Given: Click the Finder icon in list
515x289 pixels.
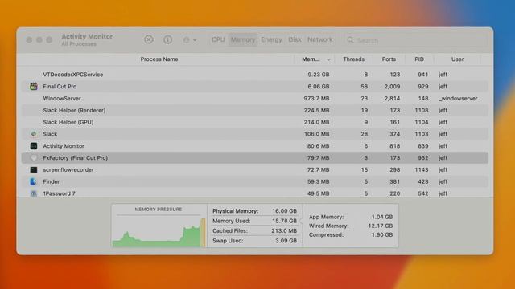Looking at the screenshot, I should pyautogui.click(x=33, y=181).
